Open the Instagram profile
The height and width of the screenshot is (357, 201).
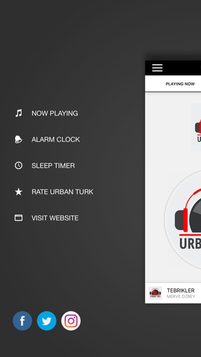coord(71,320)
